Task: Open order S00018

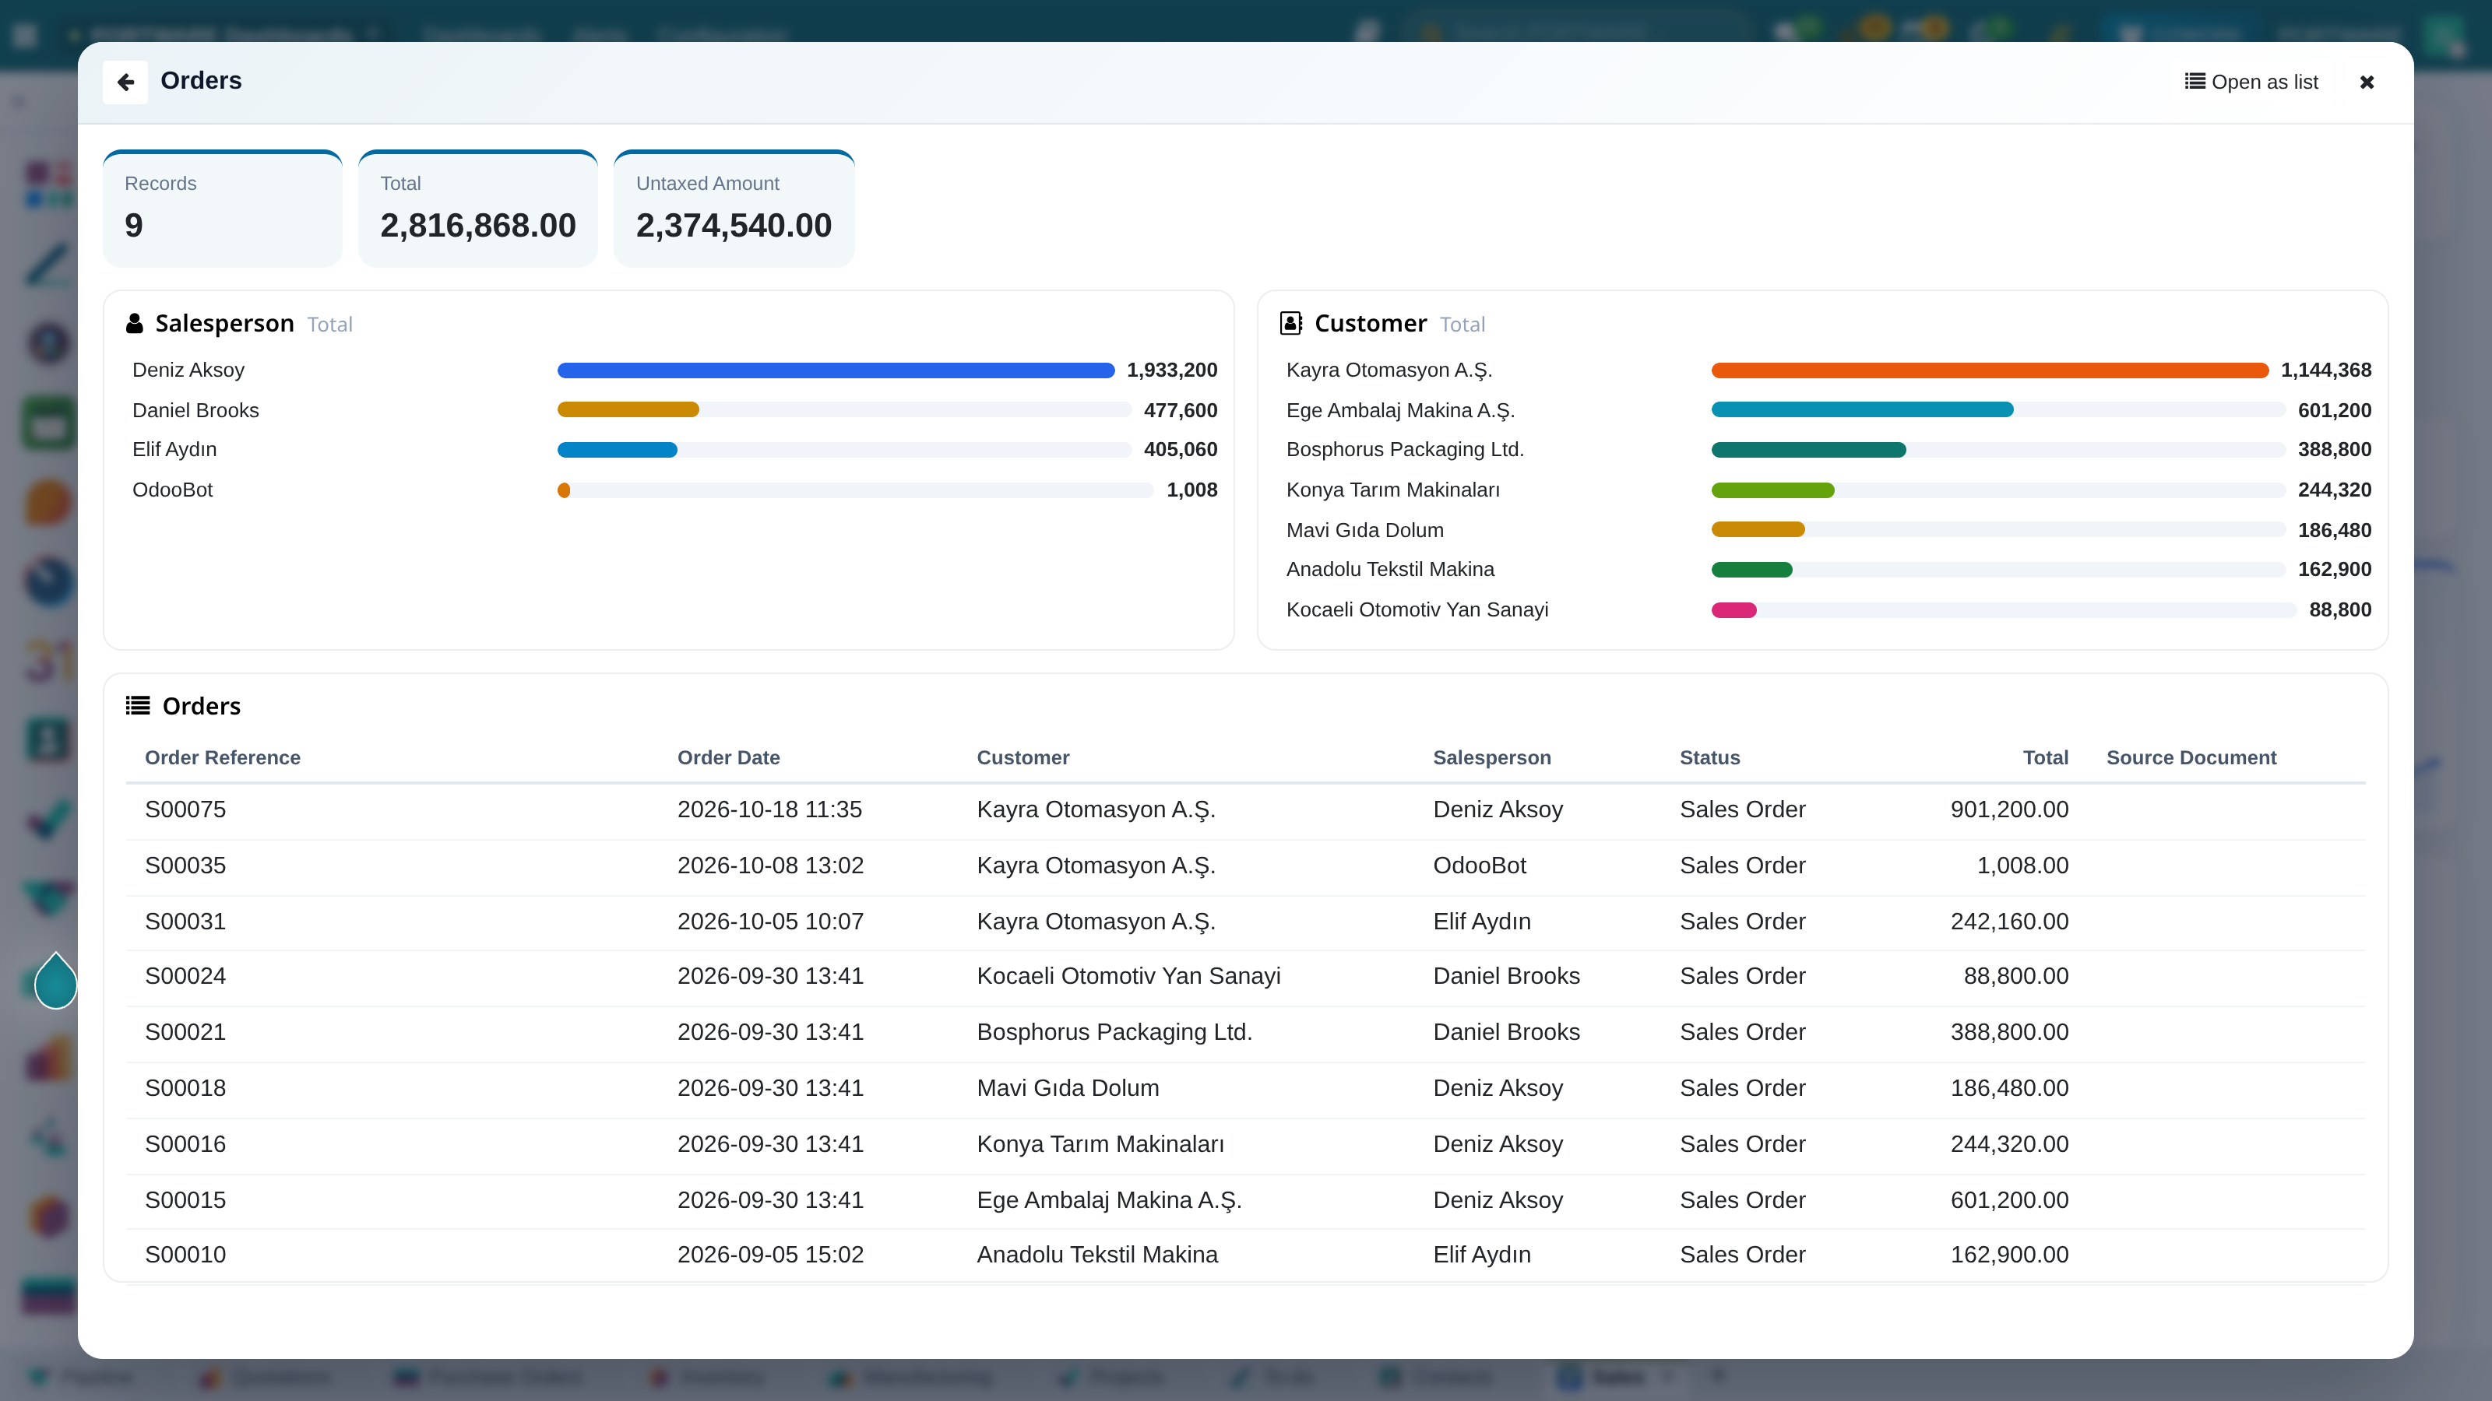Action: pyautogui.click(x=1245, y=1089)
